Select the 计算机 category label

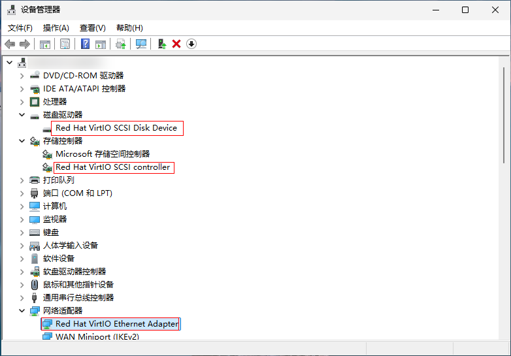(55, 206)
